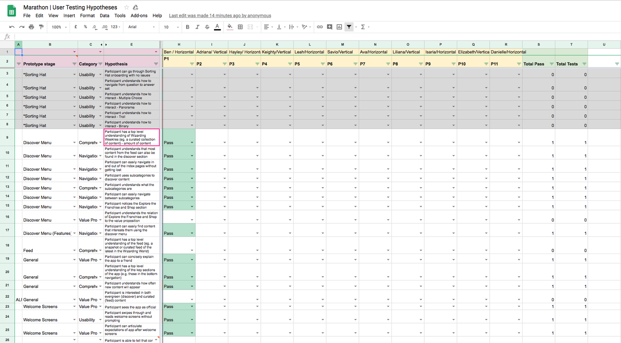The width and height of the screenshot is (621, 343).
Task: Toggle italic formatting
Action: pyautogui.click(x=197, y=27)
